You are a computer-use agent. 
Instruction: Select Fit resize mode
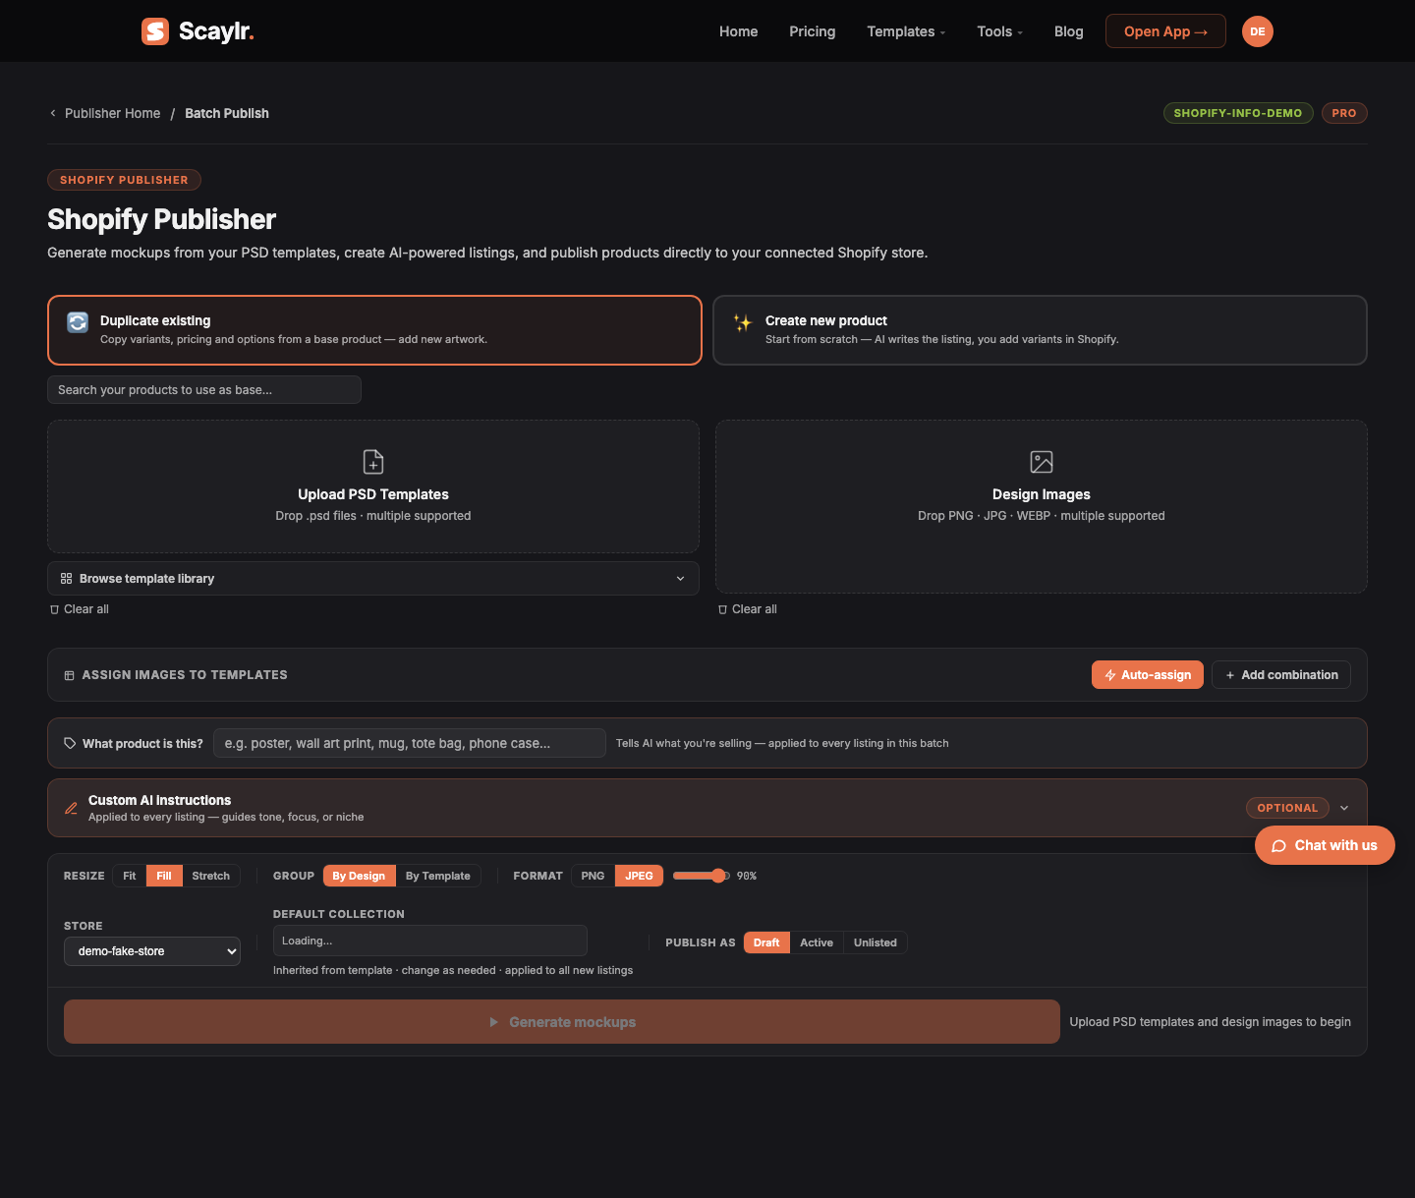[130, 876]
